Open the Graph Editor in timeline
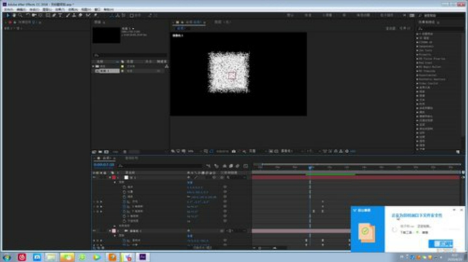The image size is (468, 262). (246, 166)
